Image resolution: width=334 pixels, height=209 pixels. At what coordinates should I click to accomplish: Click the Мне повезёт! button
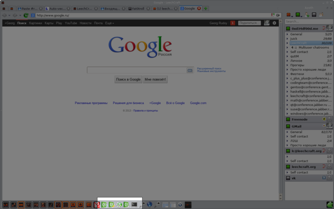coord(155,80)
